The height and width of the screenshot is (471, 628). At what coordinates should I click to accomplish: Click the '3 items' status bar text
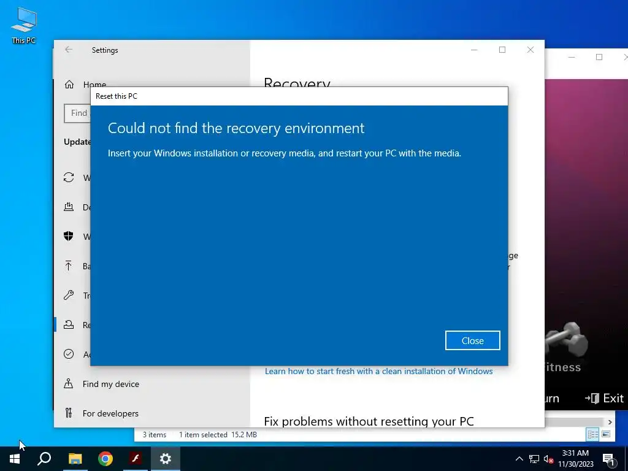coord(155,435)
